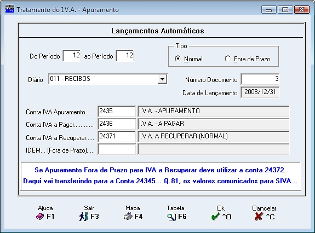Maximize the Tratamento do I.V.A. window
Screen dimensions: 315x233
(285, 9)
